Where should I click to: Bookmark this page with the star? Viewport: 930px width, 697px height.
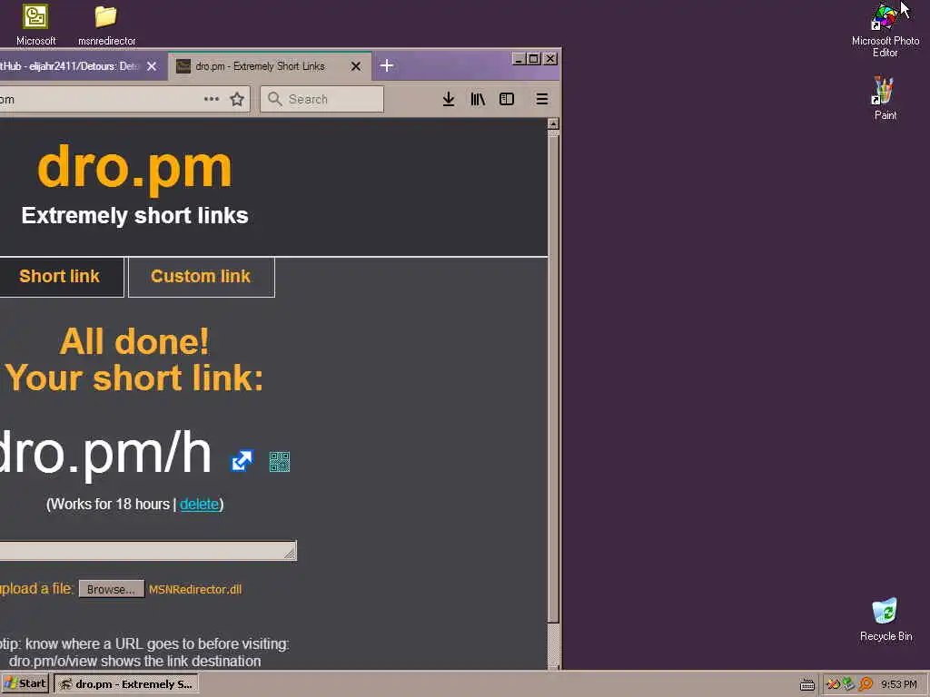(237, 99)
